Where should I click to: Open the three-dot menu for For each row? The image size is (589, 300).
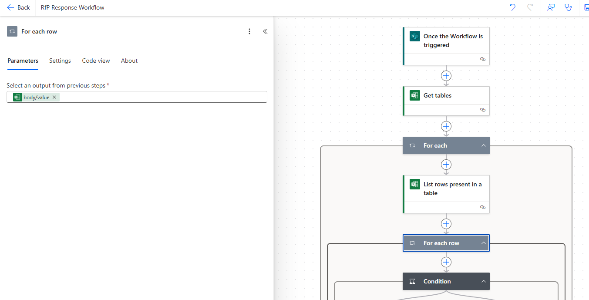pyautogui.click(x=249, y=31)
